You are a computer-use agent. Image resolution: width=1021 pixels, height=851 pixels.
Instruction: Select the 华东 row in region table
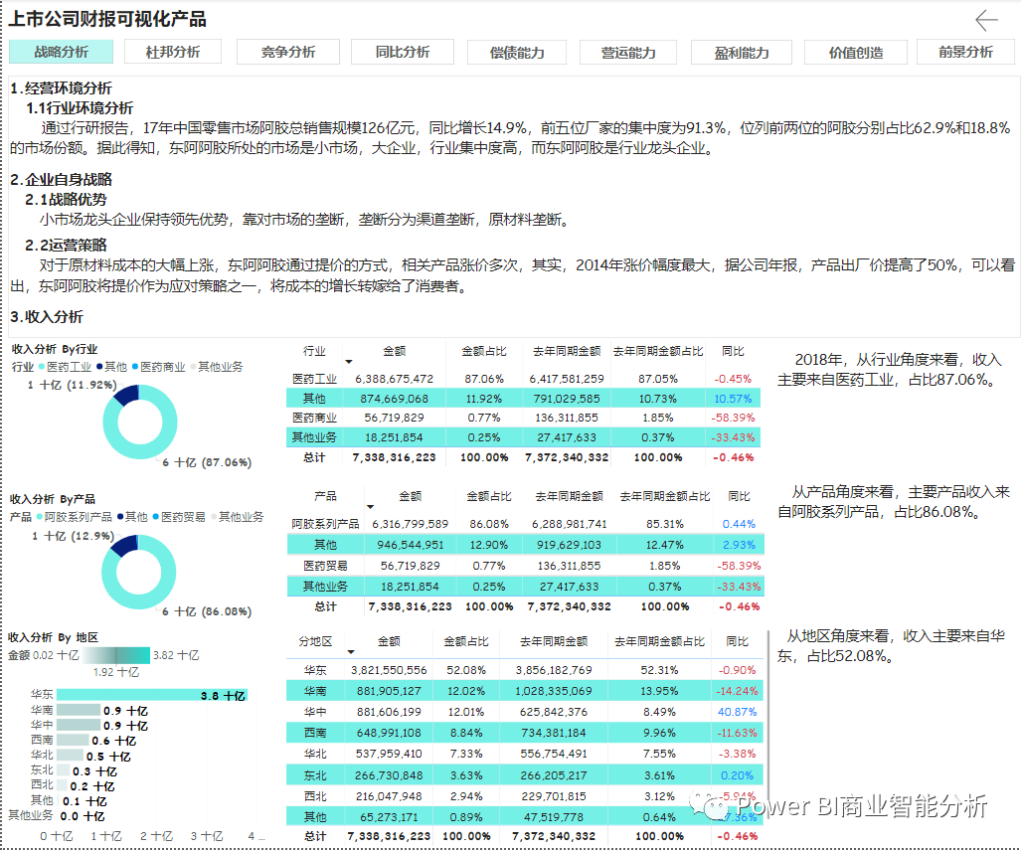[525, 670]
